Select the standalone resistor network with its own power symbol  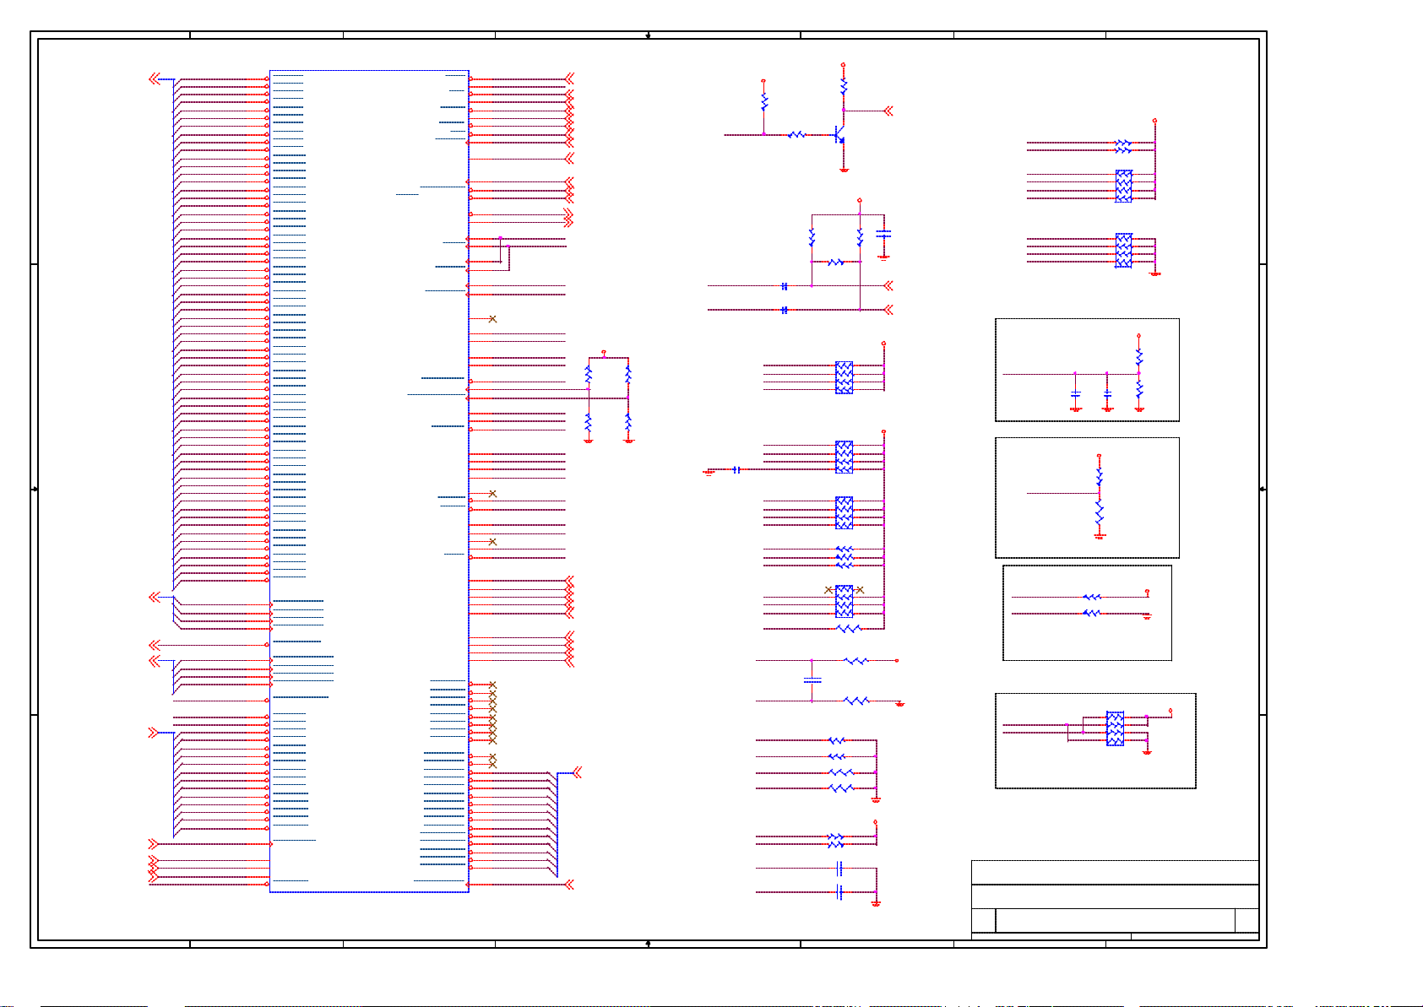[844, 377]
